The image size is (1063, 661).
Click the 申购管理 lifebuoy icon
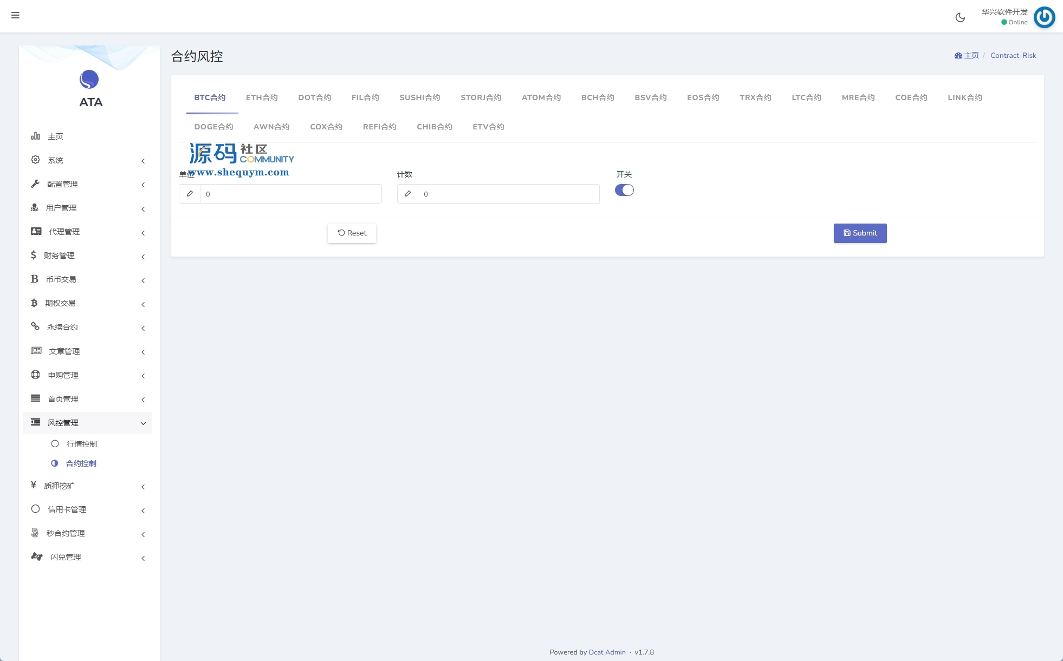(x=36, y=375)
